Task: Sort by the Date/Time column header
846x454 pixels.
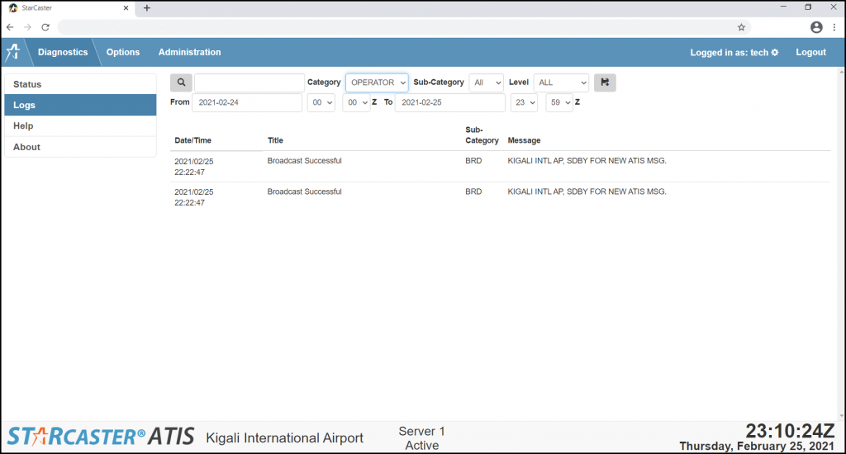Action: (192, 140)
